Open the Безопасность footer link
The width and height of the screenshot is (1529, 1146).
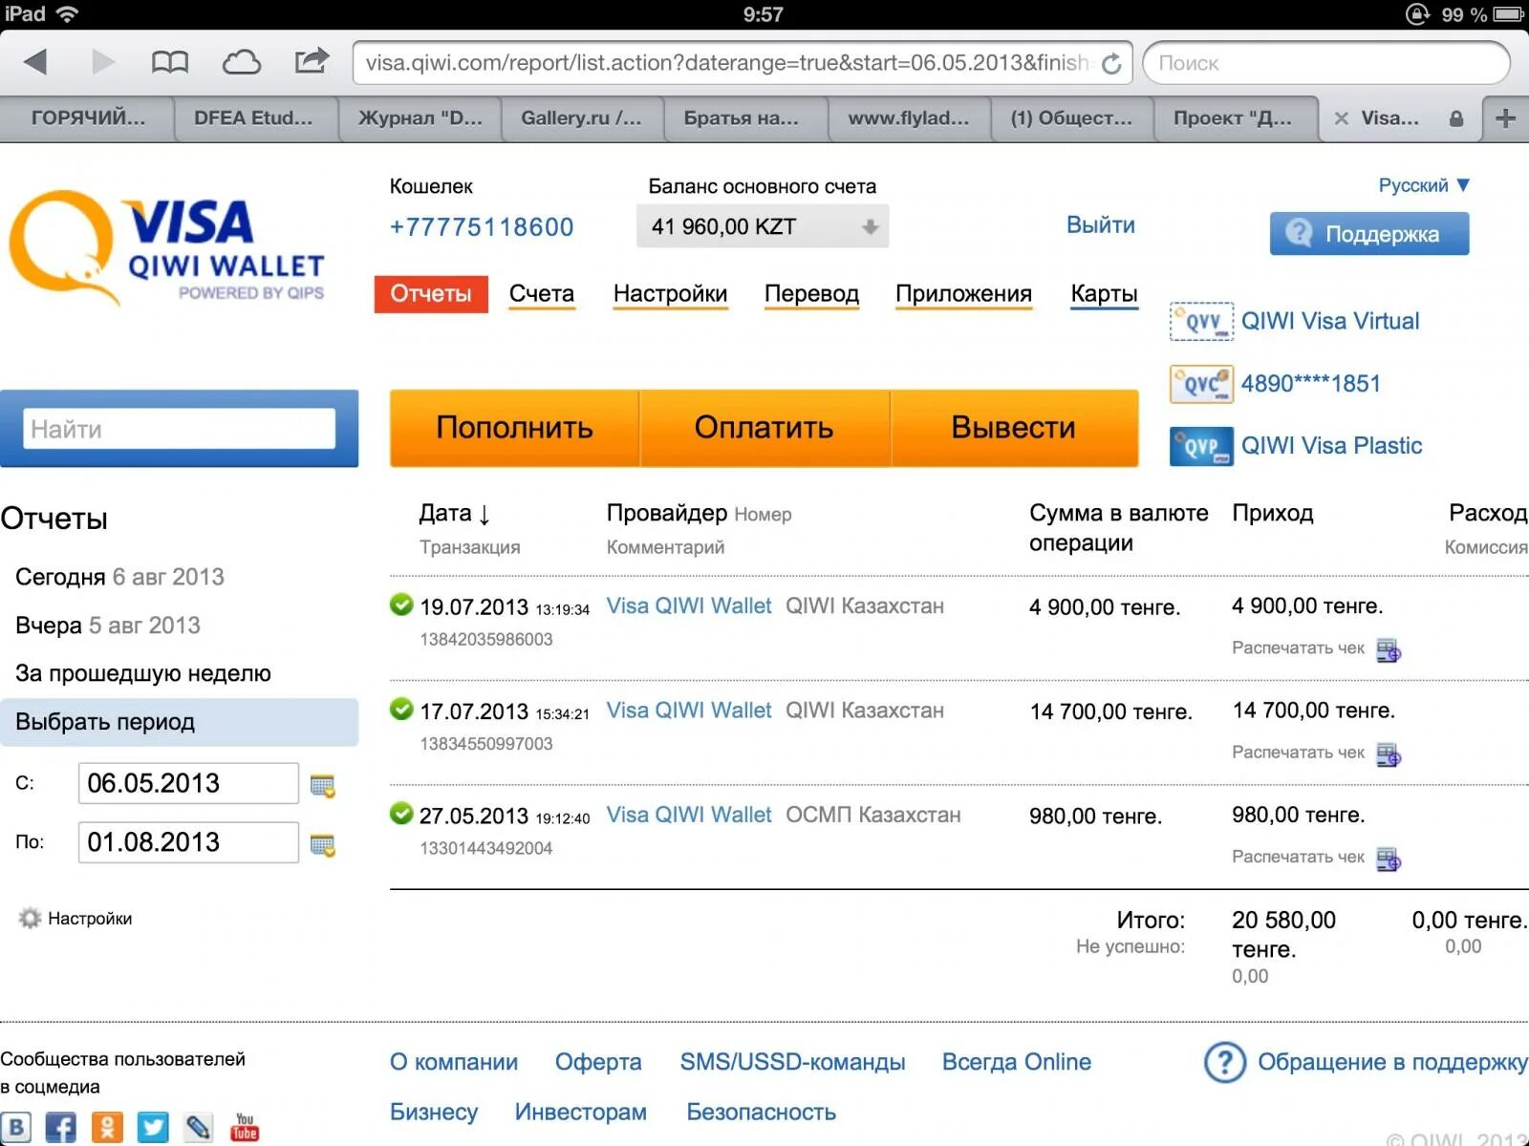(x=761, y=1113)
